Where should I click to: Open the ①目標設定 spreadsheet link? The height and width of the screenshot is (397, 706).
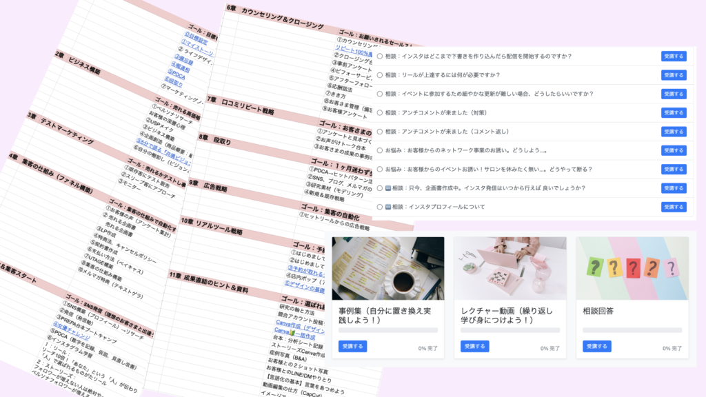pyautogui.click(x=196, y=39)
